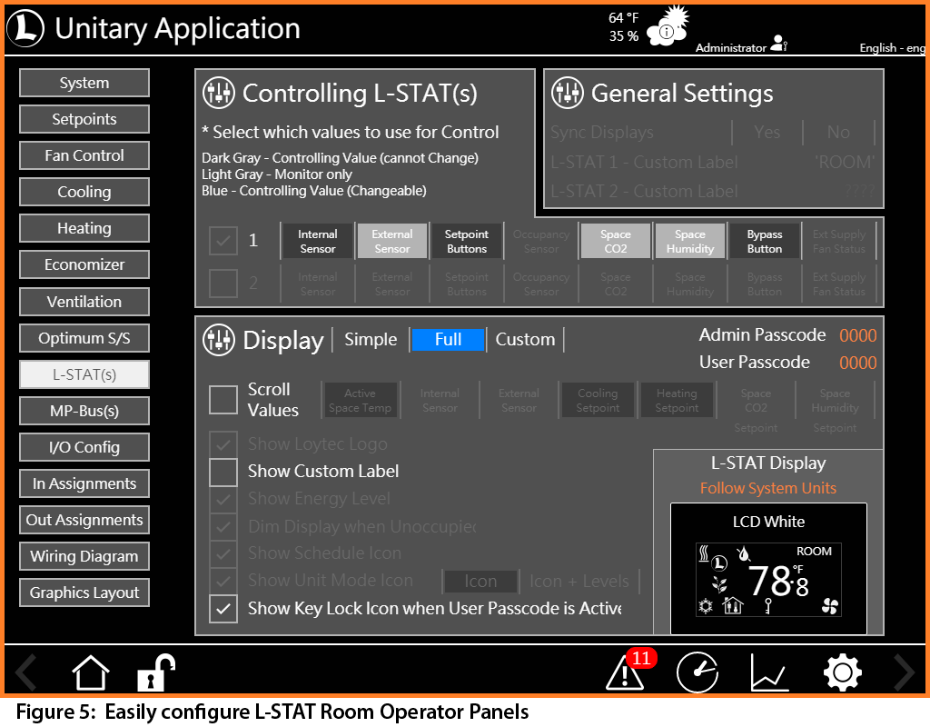The width and height of the screenshot is (930, 727).
Task: Toggle Show Key Lock Icon checkbox
Action: 223,609
